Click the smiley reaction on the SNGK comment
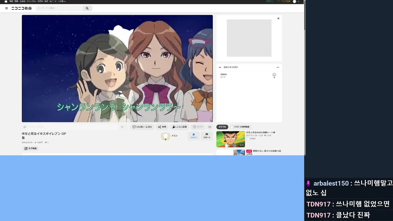Image resolution: width=393 pixels, height=221 pixels. coord(274,75)
